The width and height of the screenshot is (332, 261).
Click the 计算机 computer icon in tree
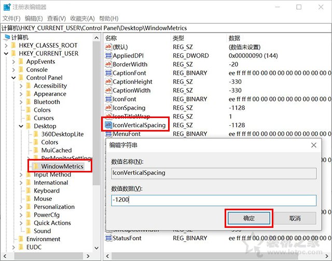[7, 37]
